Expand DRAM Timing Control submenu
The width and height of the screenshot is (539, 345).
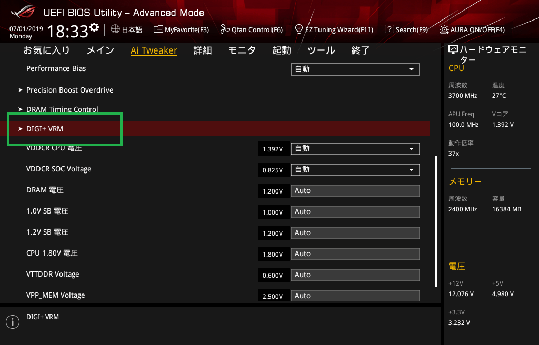[62, 109]
